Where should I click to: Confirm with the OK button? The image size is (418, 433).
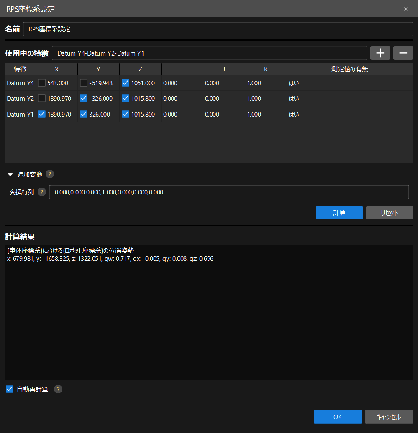point(338,417)
